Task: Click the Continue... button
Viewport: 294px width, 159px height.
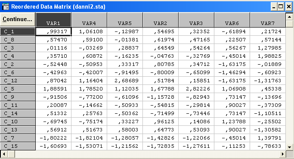Action: [18, 19]
